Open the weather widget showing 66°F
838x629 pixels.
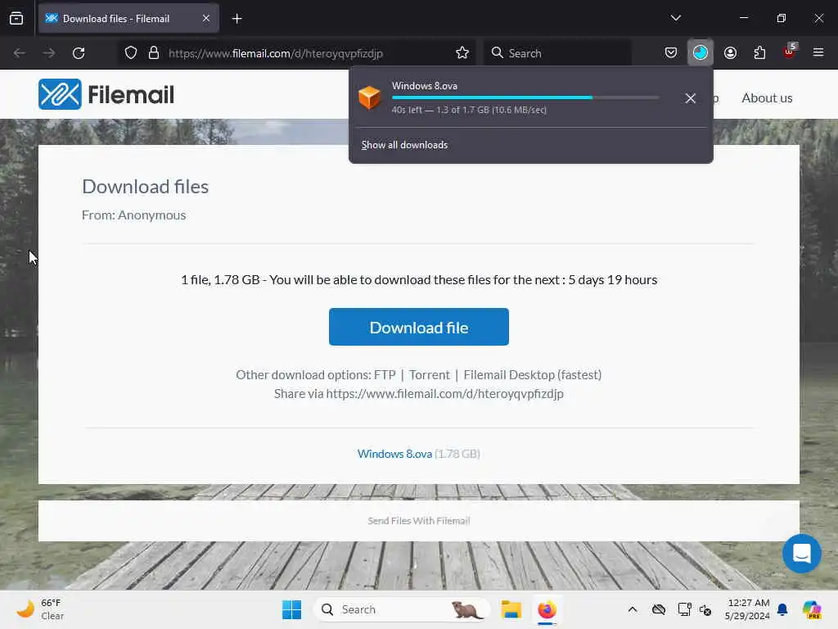coord(40,609)
